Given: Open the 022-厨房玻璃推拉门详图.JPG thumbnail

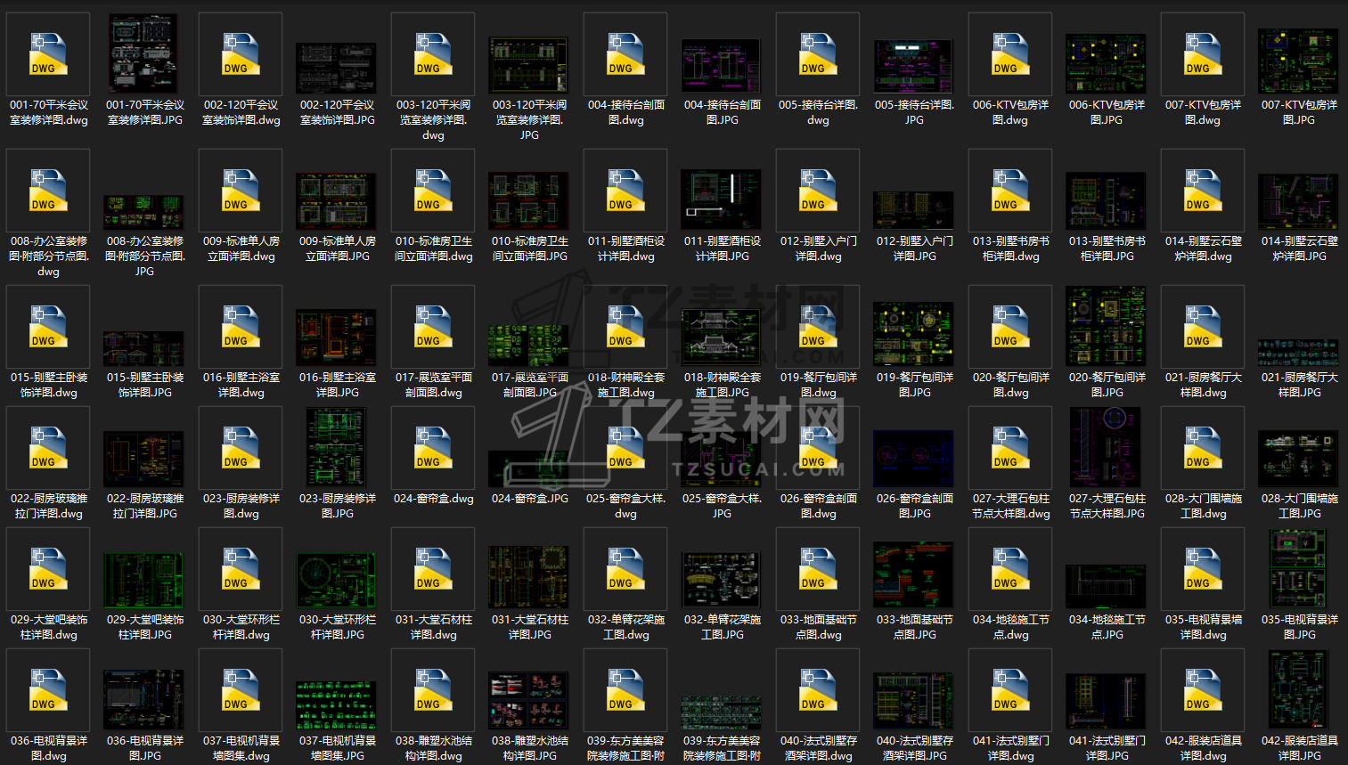Looking at the screenshot, I should point(144,460).
